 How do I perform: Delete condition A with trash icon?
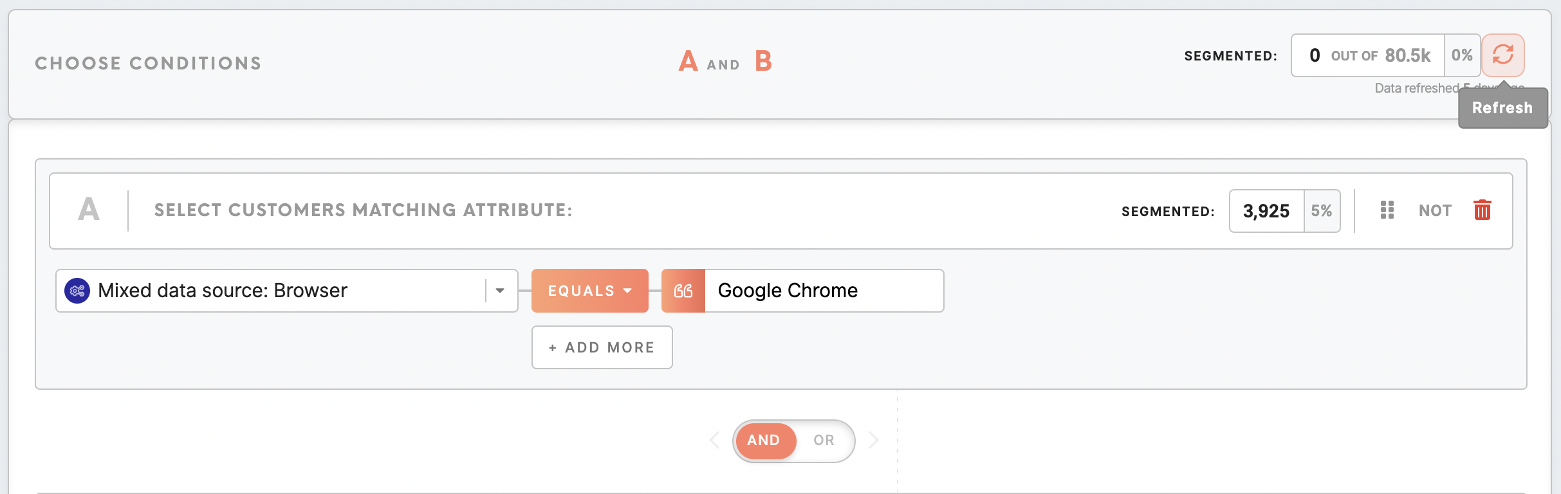click(1482, 210)
